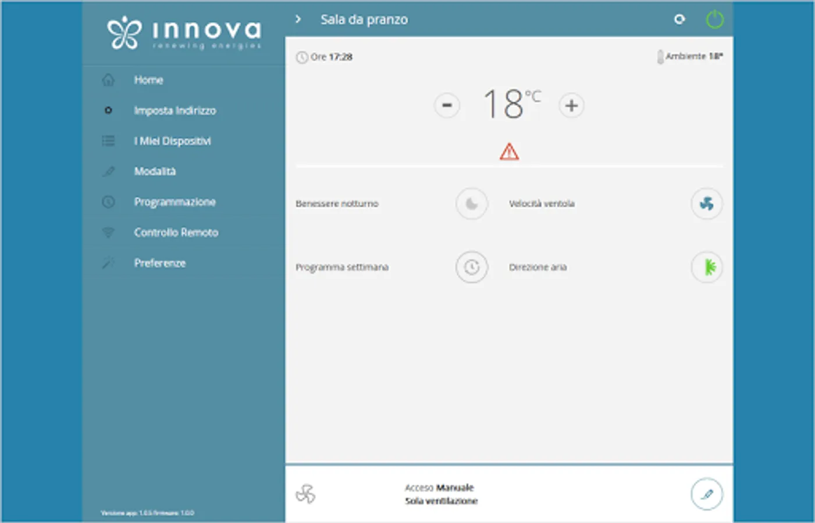Click the Ambiente thermometer icon

tap(660, 56)
